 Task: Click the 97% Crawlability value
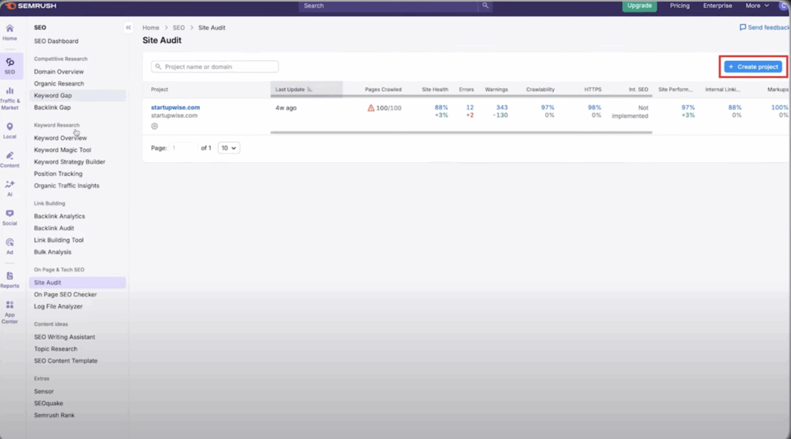tap(548, 107)
